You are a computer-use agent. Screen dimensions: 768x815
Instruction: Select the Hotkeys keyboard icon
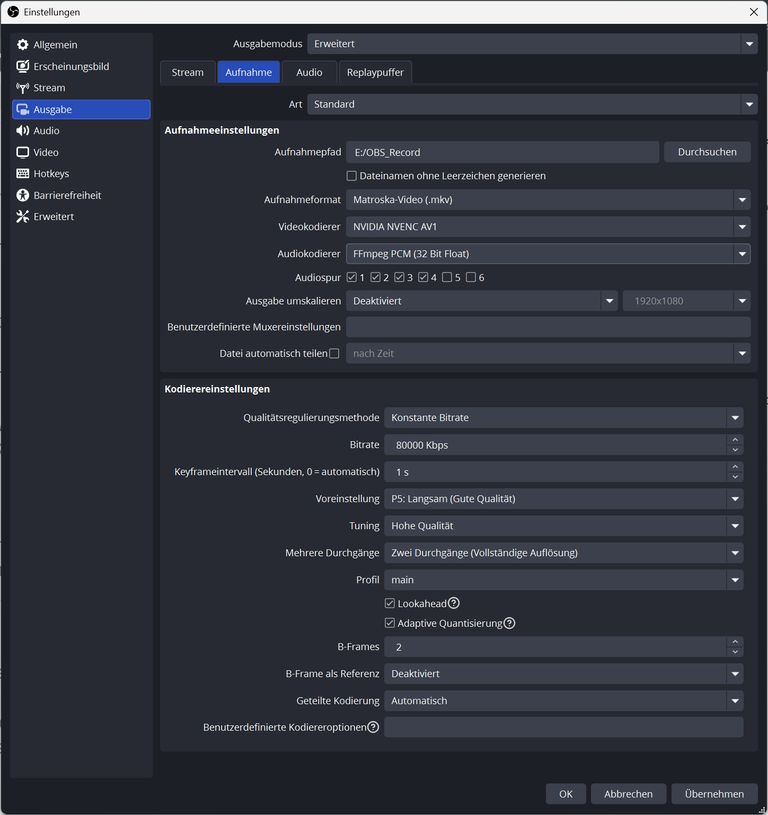(x=23, y=173)
